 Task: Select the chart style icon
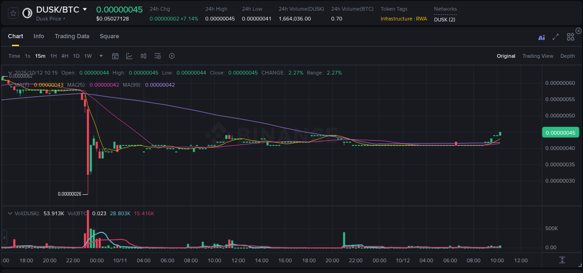tap(129, 56)
